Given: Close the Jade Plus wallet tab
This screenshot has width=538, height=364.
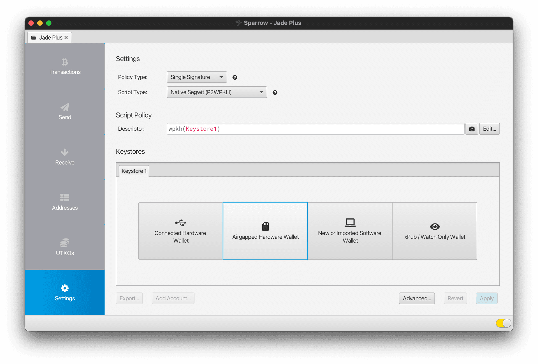Looking at the screenshot, I should tap(66, 38).
